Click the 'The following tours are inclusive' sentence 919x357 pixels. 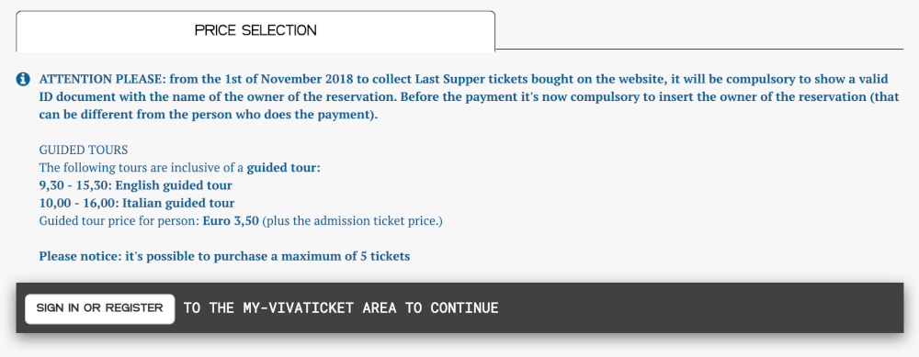pos(142,168)
